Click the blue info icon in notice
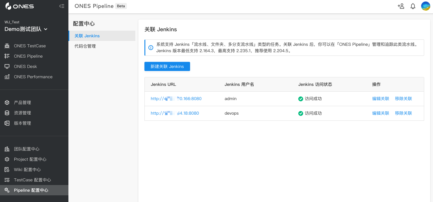 tap(151, 48)
